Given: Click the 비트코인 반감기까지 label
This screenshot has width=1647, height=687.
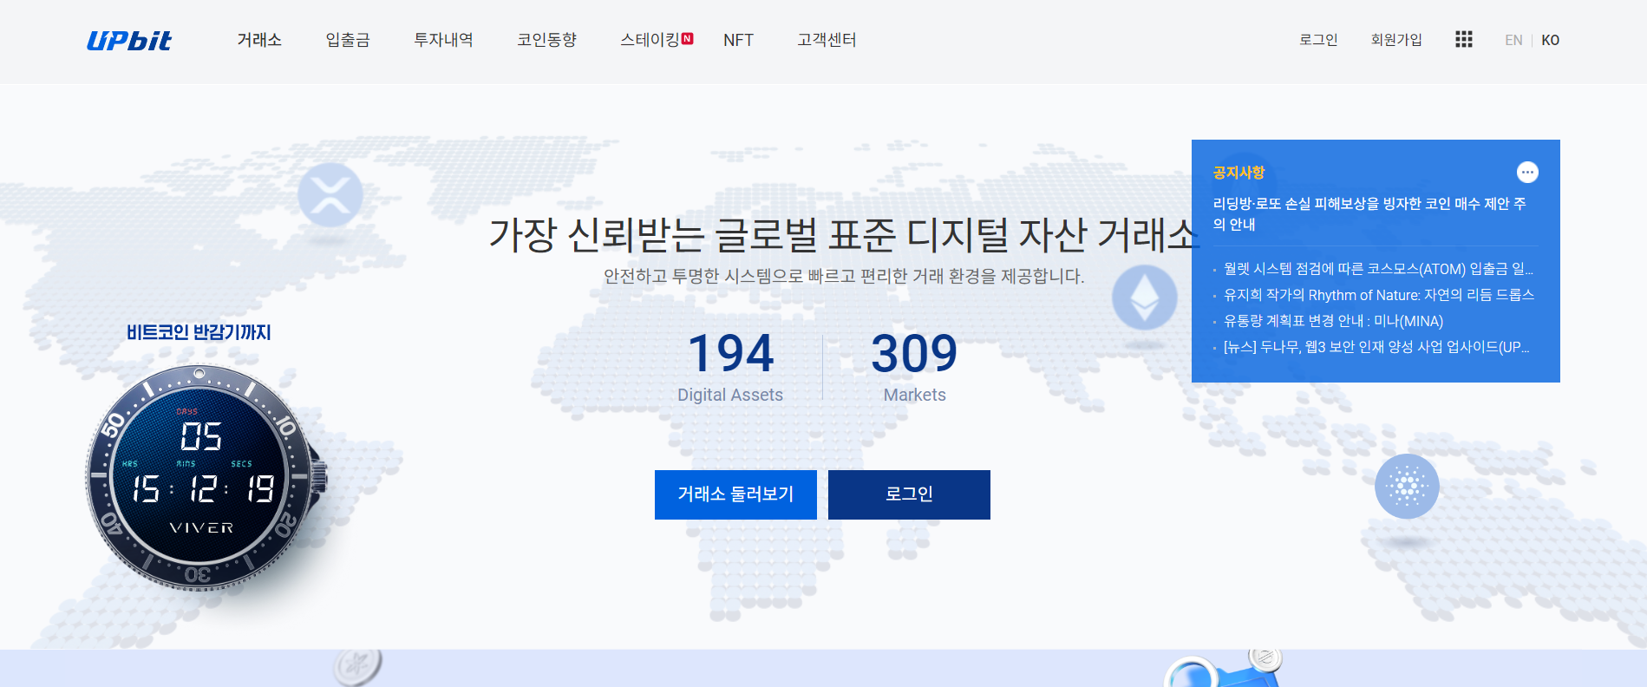Looking at the screenshot, I should [x=199, y=332].
